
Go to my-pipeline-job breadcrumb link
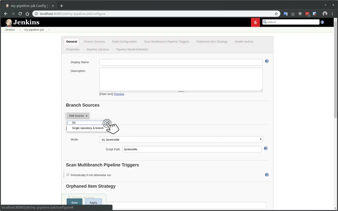coord(34,30)
